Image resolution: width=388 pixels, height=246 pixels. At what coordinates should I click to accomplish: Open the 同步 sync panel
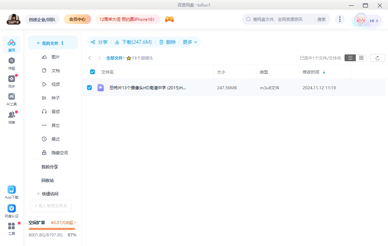tap(12, 81)
